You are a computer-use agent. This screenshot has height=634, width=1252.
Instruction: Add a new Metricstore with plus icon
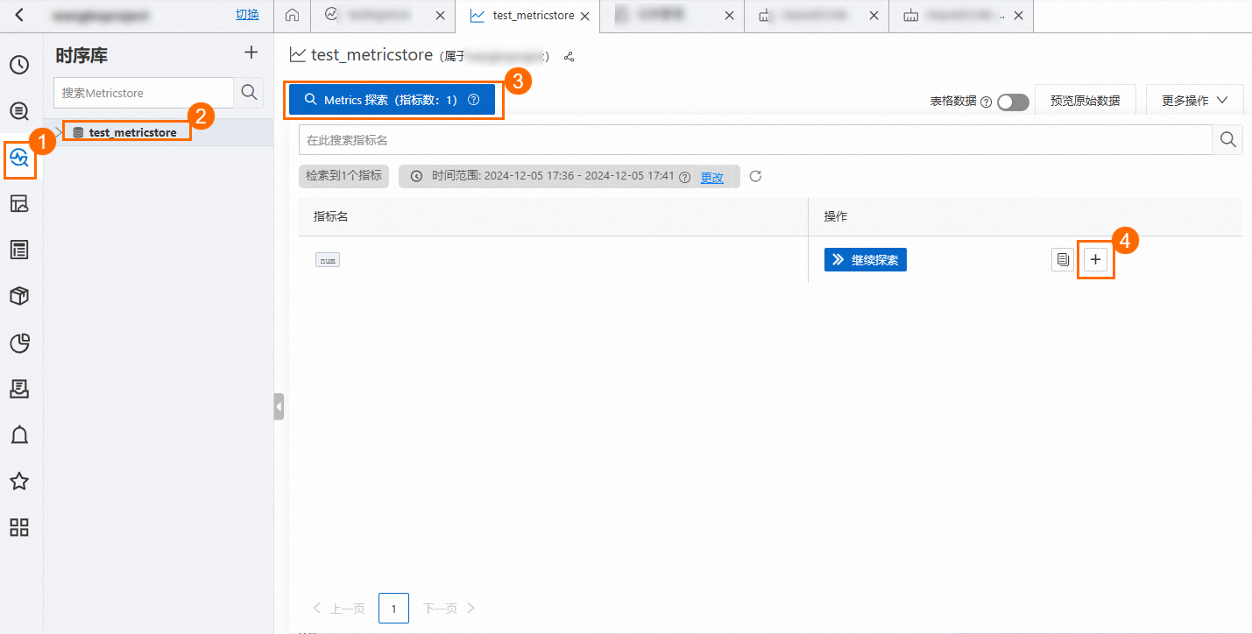(251, 53)
